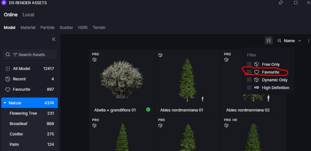Image resolution: width=311 pixels, height=151 pixels.
Task: Click the D5 Render logo icon
Action: point(4,3)
